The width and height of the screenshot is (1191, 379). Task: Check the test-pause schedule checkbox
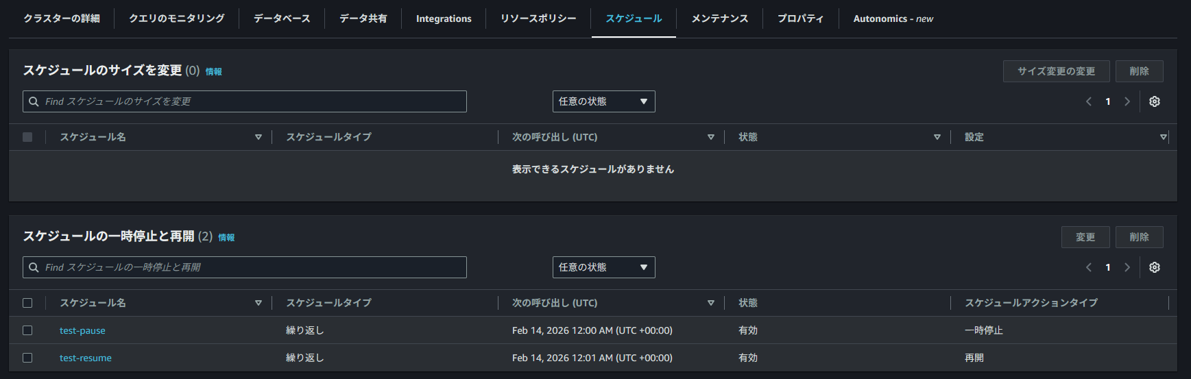pos(27,330)
